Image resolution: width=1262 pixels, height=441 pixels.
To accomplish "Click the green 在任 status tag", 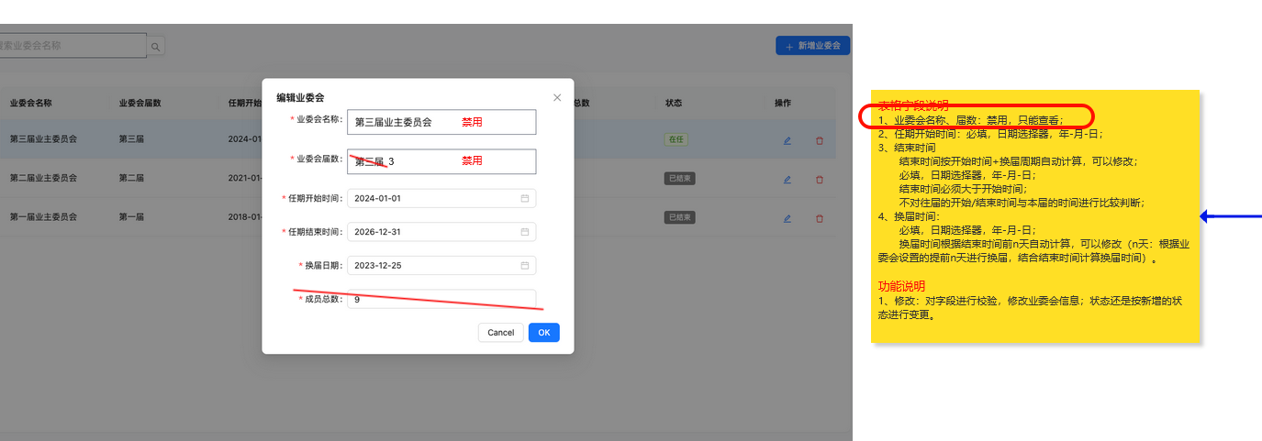I will tap(676, 140).
